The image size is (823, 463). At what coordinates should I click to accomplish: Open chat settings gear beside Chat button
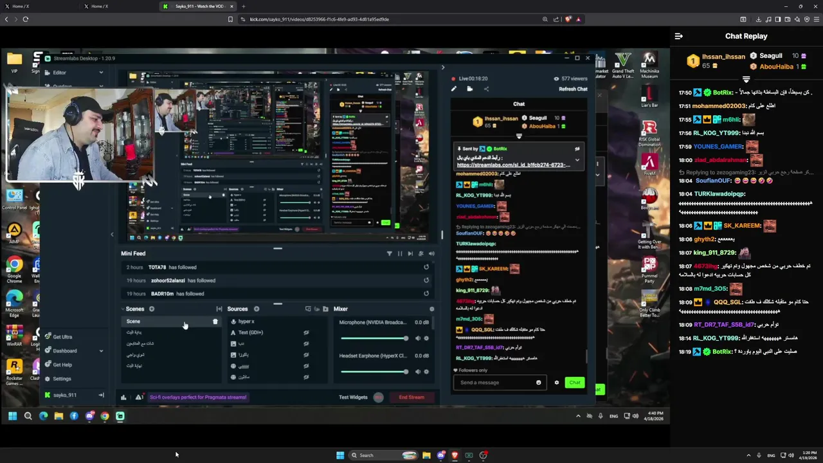(557, 383)
